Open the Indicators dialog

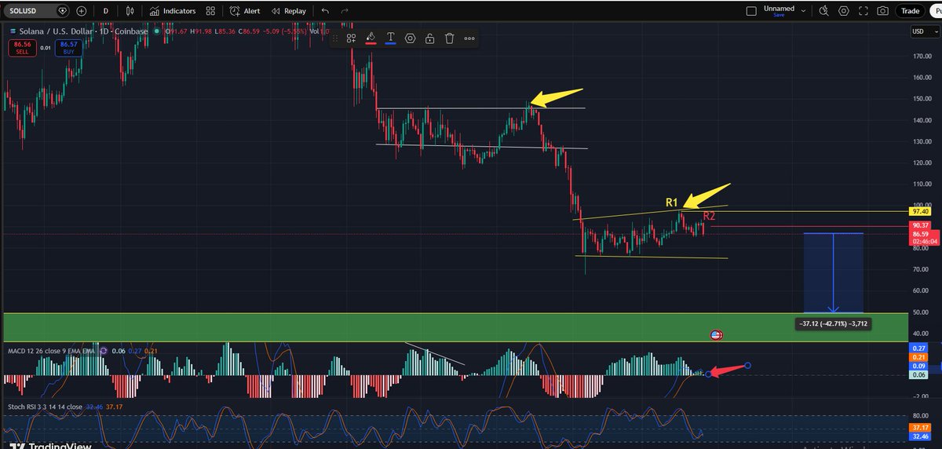(172, 11)
